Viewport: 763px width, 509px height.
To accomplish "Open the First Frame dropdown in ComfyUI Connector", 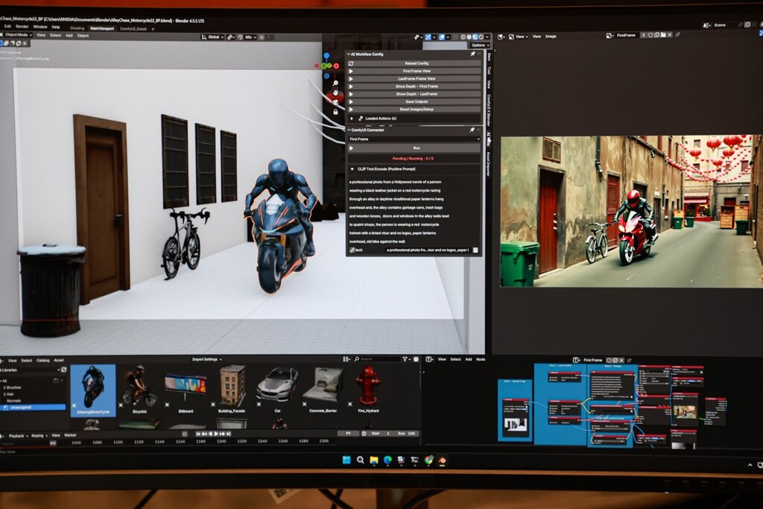I will coord(414,139).
